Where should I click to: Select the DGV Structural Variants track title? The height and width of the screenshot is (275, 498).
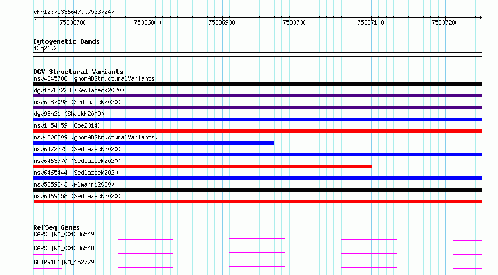click(78, 72)
